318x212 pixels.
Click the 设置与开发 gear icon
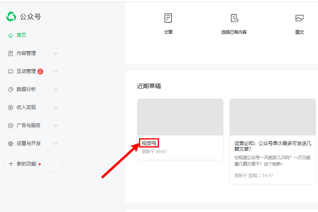pyautogui.click(x=11, y=143)
